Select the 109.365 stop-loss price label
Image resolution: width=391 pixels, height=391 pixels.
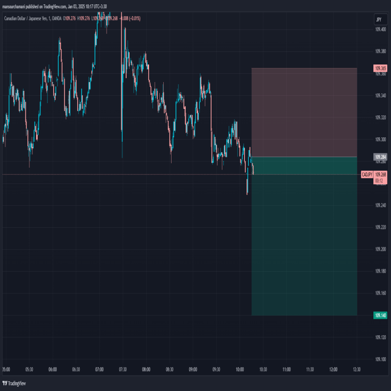(x=380, y=68)
